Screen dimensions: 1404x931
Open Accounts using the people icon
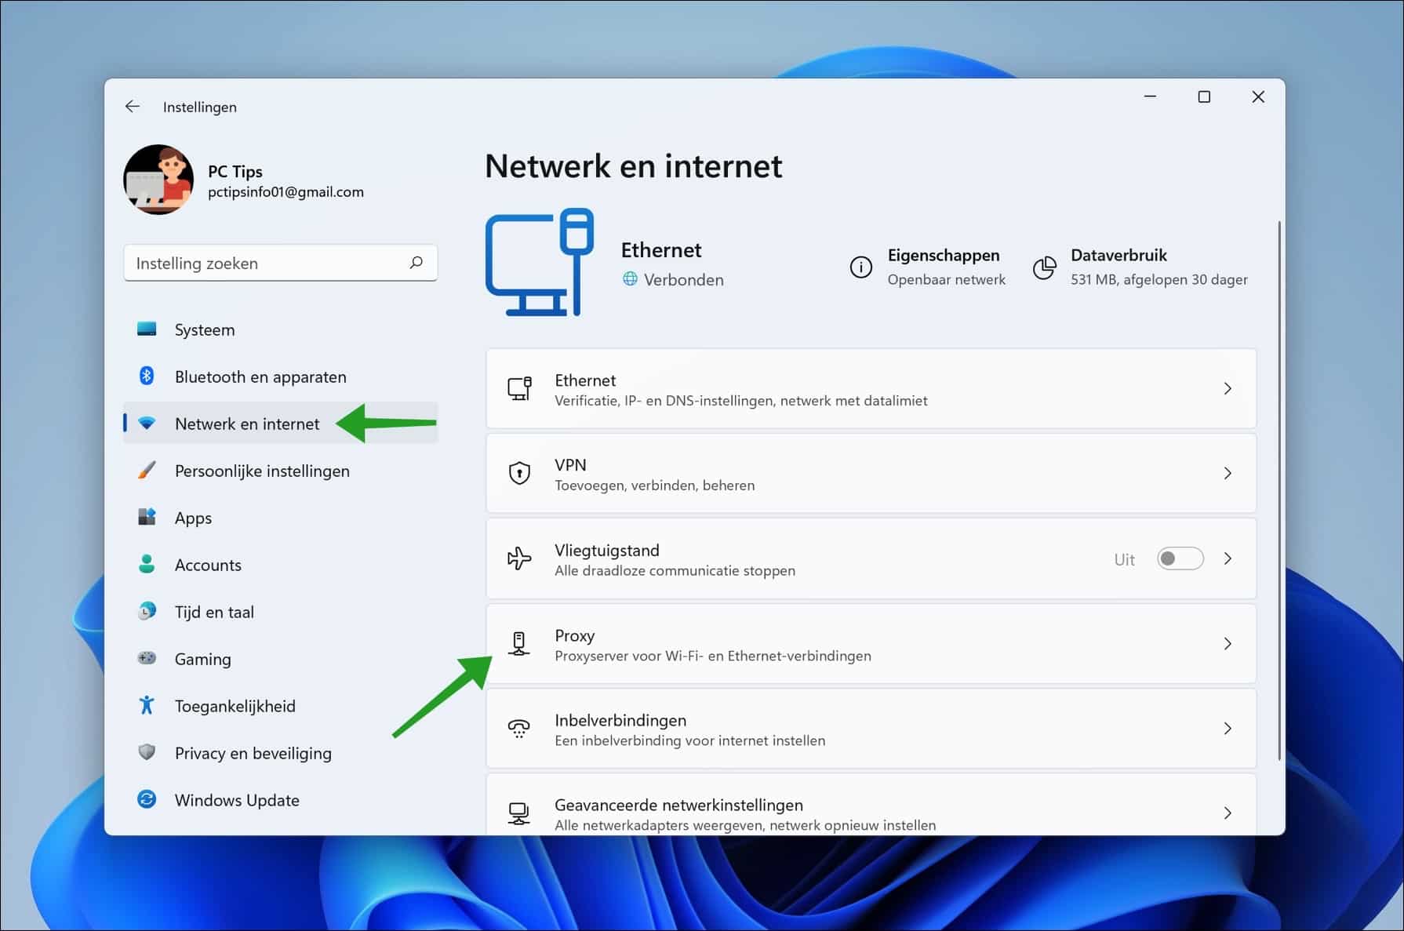pos(148,565)
